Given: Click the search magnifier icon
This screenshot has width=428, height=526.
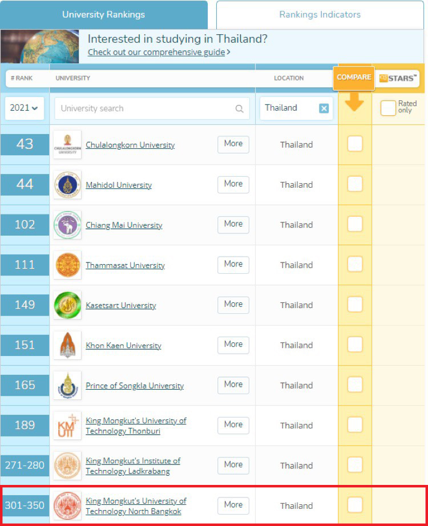Looking at the screenshot, I should (239, 108).
